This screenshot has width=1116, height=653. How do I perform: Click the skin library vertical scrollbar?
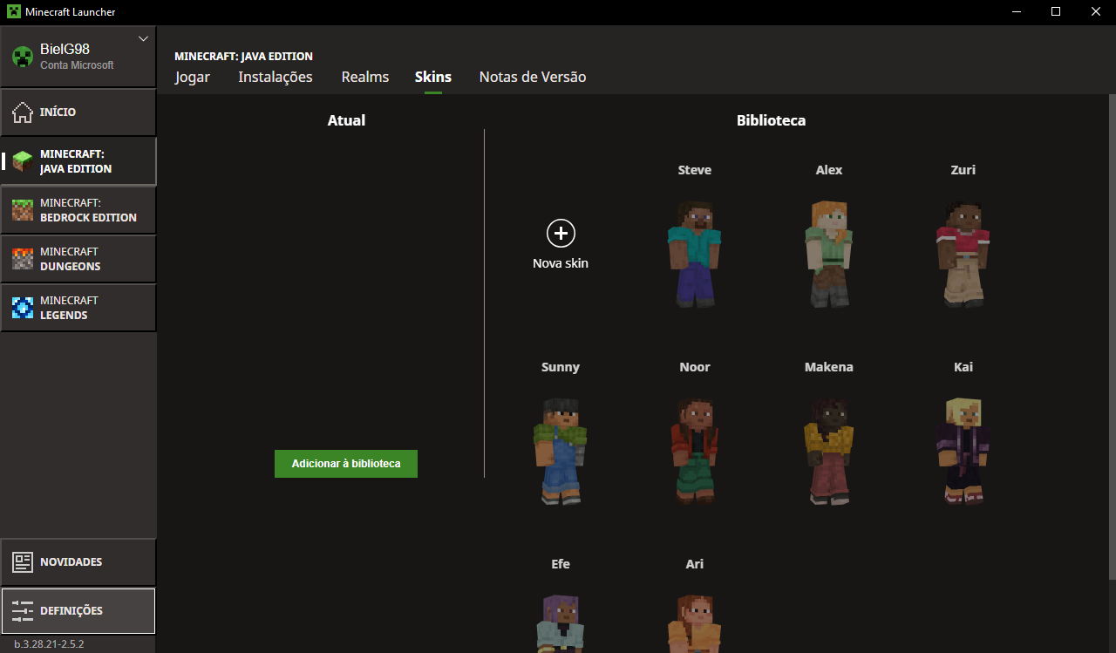click(x=1112, y=349)
